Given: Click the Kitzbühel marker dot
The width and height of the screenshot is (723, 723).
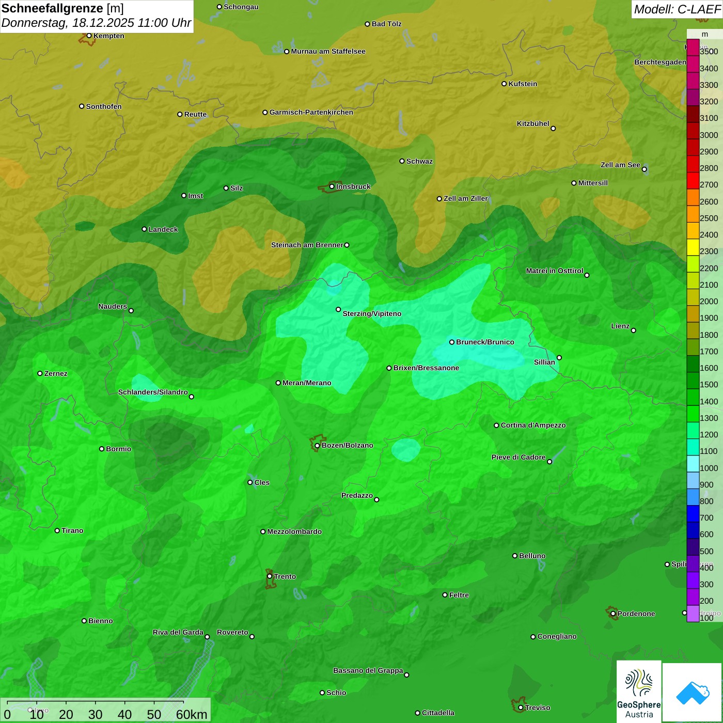Looking at the screenshot, I should pos(553,129).
